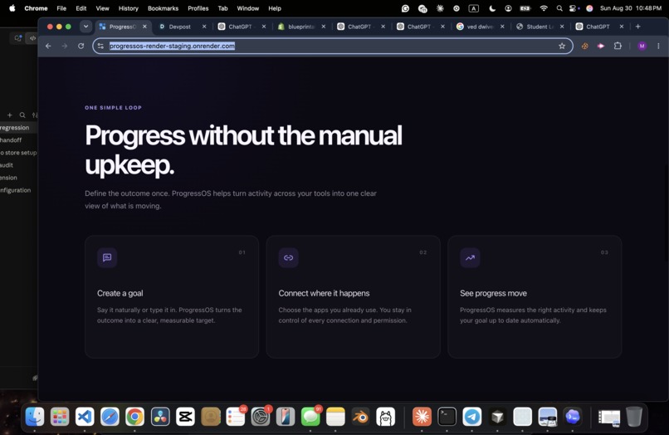Select the ProgressOS tab
669x435 pixels.
click(x=122, y=27)
